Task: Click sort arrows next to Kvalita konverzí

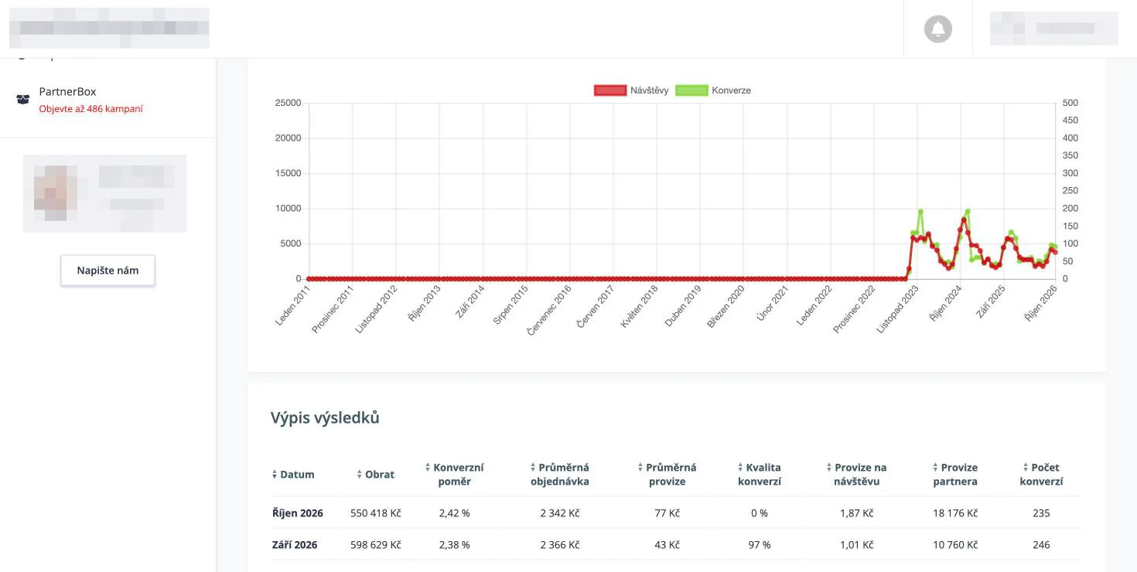Action: point(741,468)
